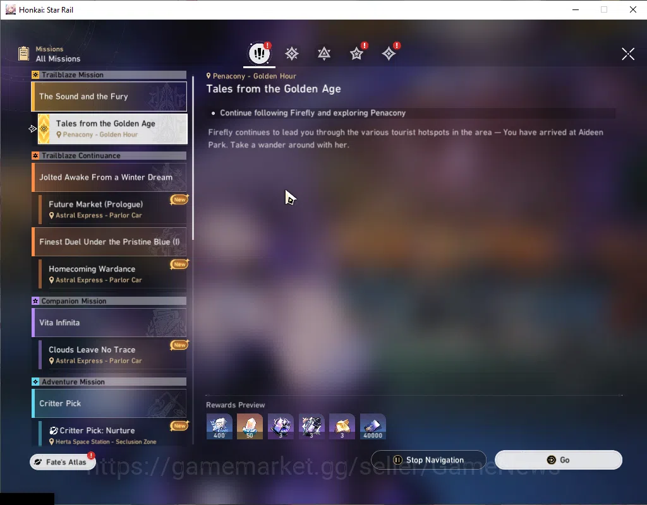Click the Adventure Mission header diamond icon

35,382
